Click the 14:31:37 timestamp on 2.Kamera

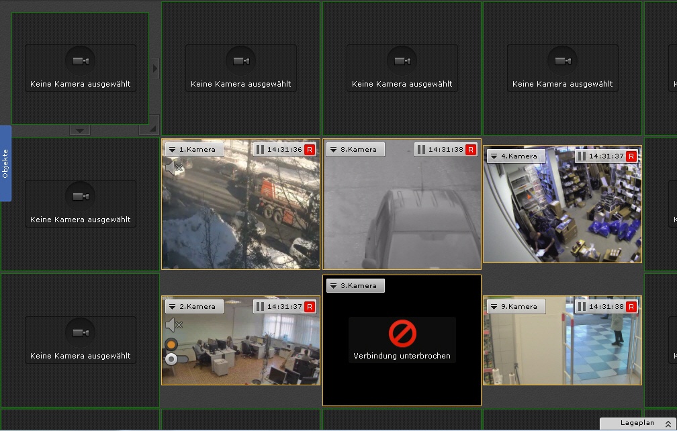[x=285, y=306]
